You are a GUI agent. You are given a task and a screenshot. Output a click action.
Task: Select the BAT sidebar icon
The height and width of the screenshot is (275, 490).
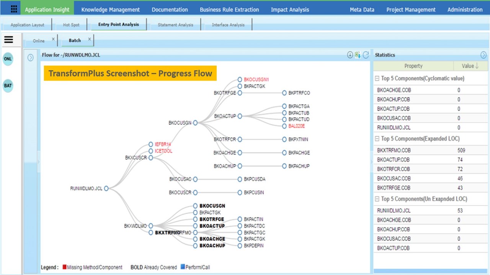(8, 86)
